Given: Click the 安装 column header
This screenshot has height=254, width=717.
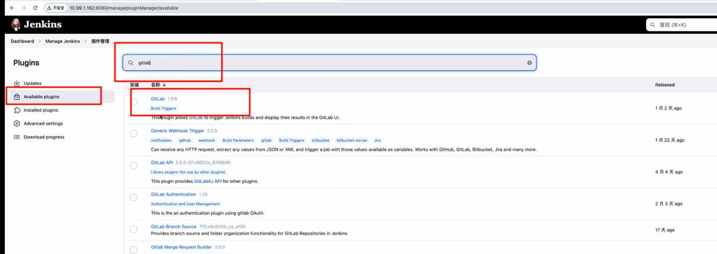Looking at the screenshot, I should coord(134,84).
